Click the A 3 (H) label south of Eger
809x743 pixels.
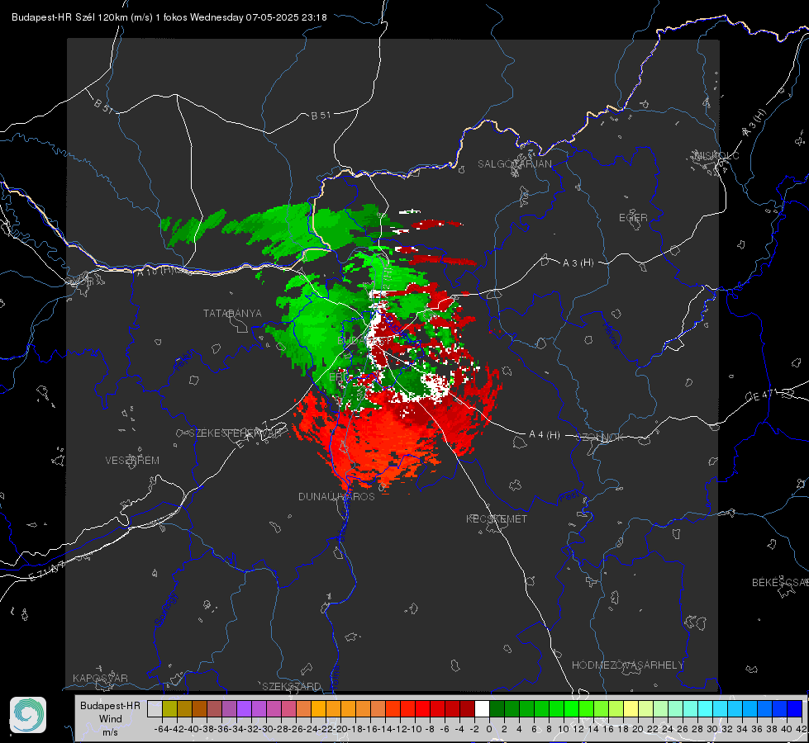point(578,263)
